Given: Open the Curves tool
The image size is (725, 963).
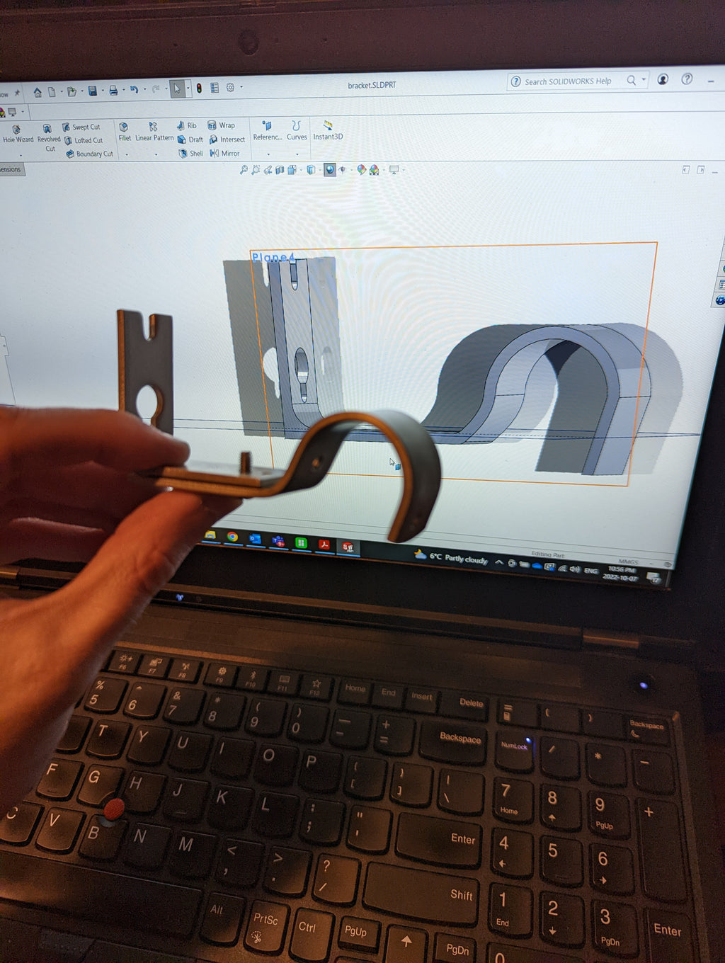Looking at the screenshot, I should 297,131.
